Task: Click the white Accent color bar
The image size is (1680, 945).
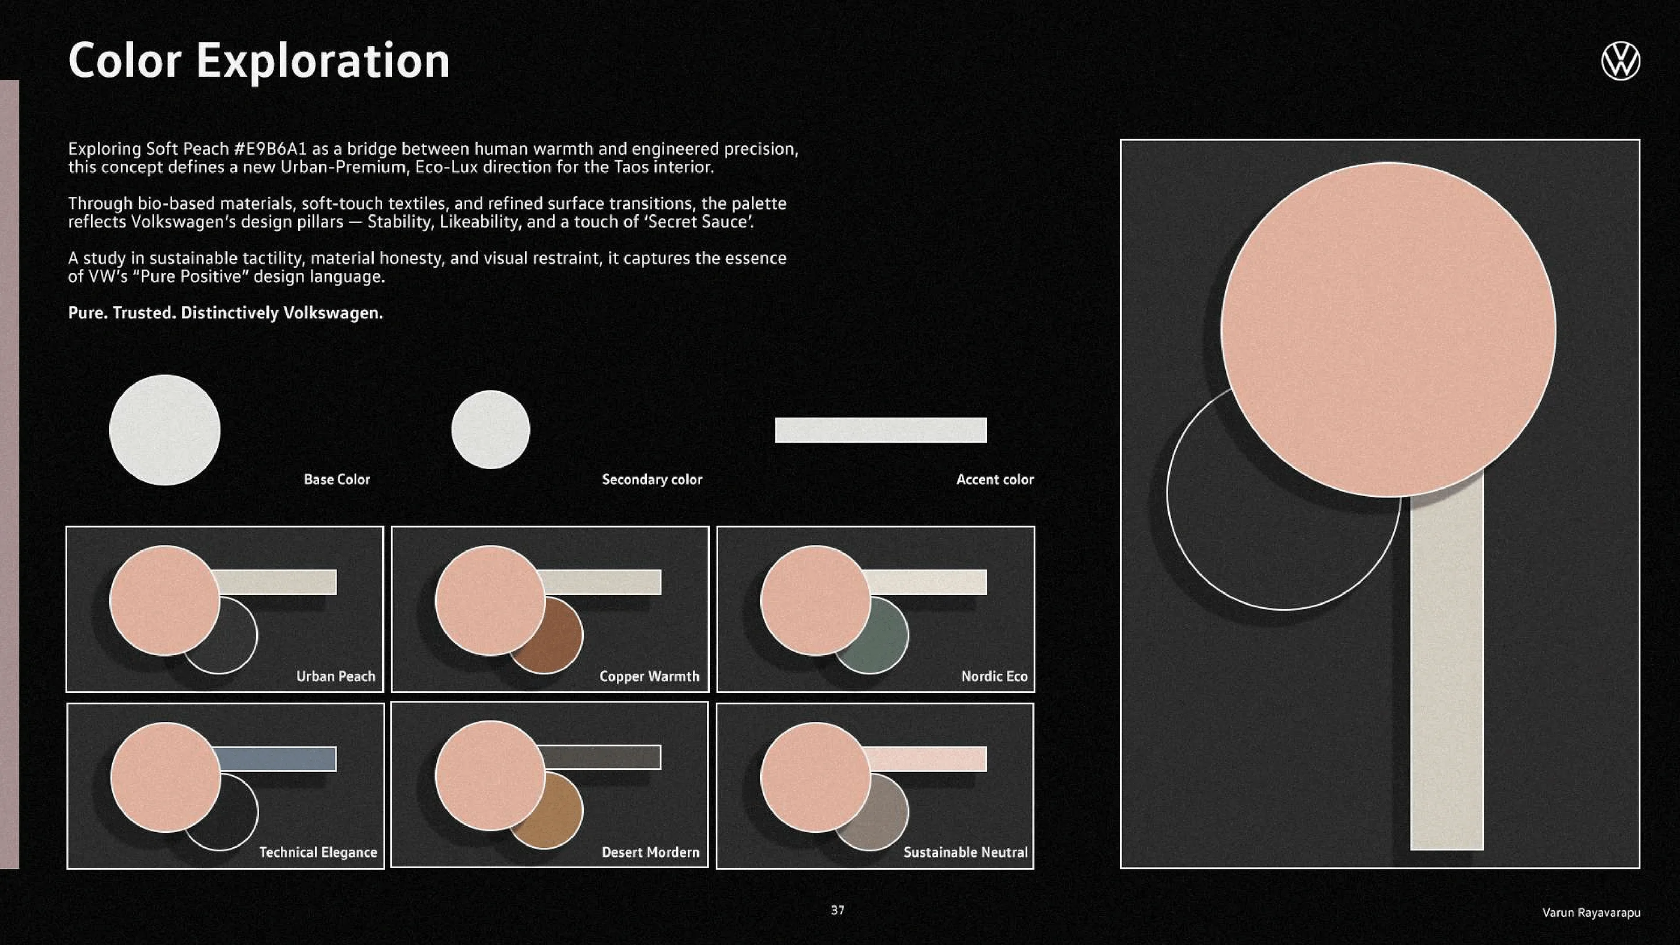Action: [x=880, y=430]
